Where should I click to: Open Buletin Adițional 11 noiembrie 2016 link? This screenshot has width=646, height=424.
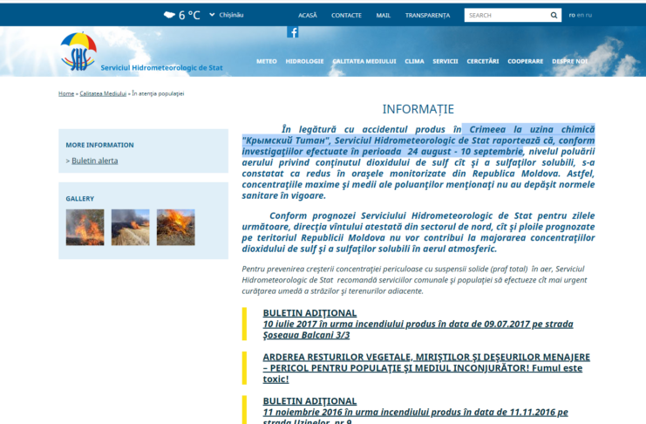415,411
